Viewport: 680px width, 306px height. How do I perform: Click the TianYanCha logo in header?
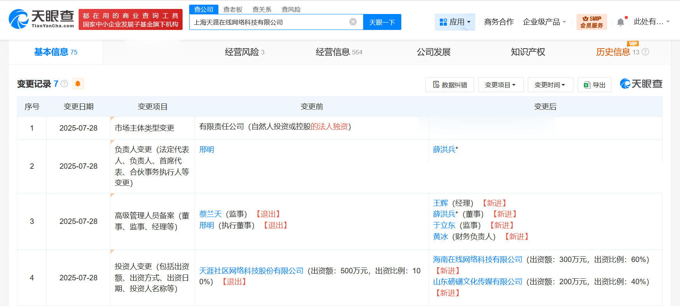(41, 19)
